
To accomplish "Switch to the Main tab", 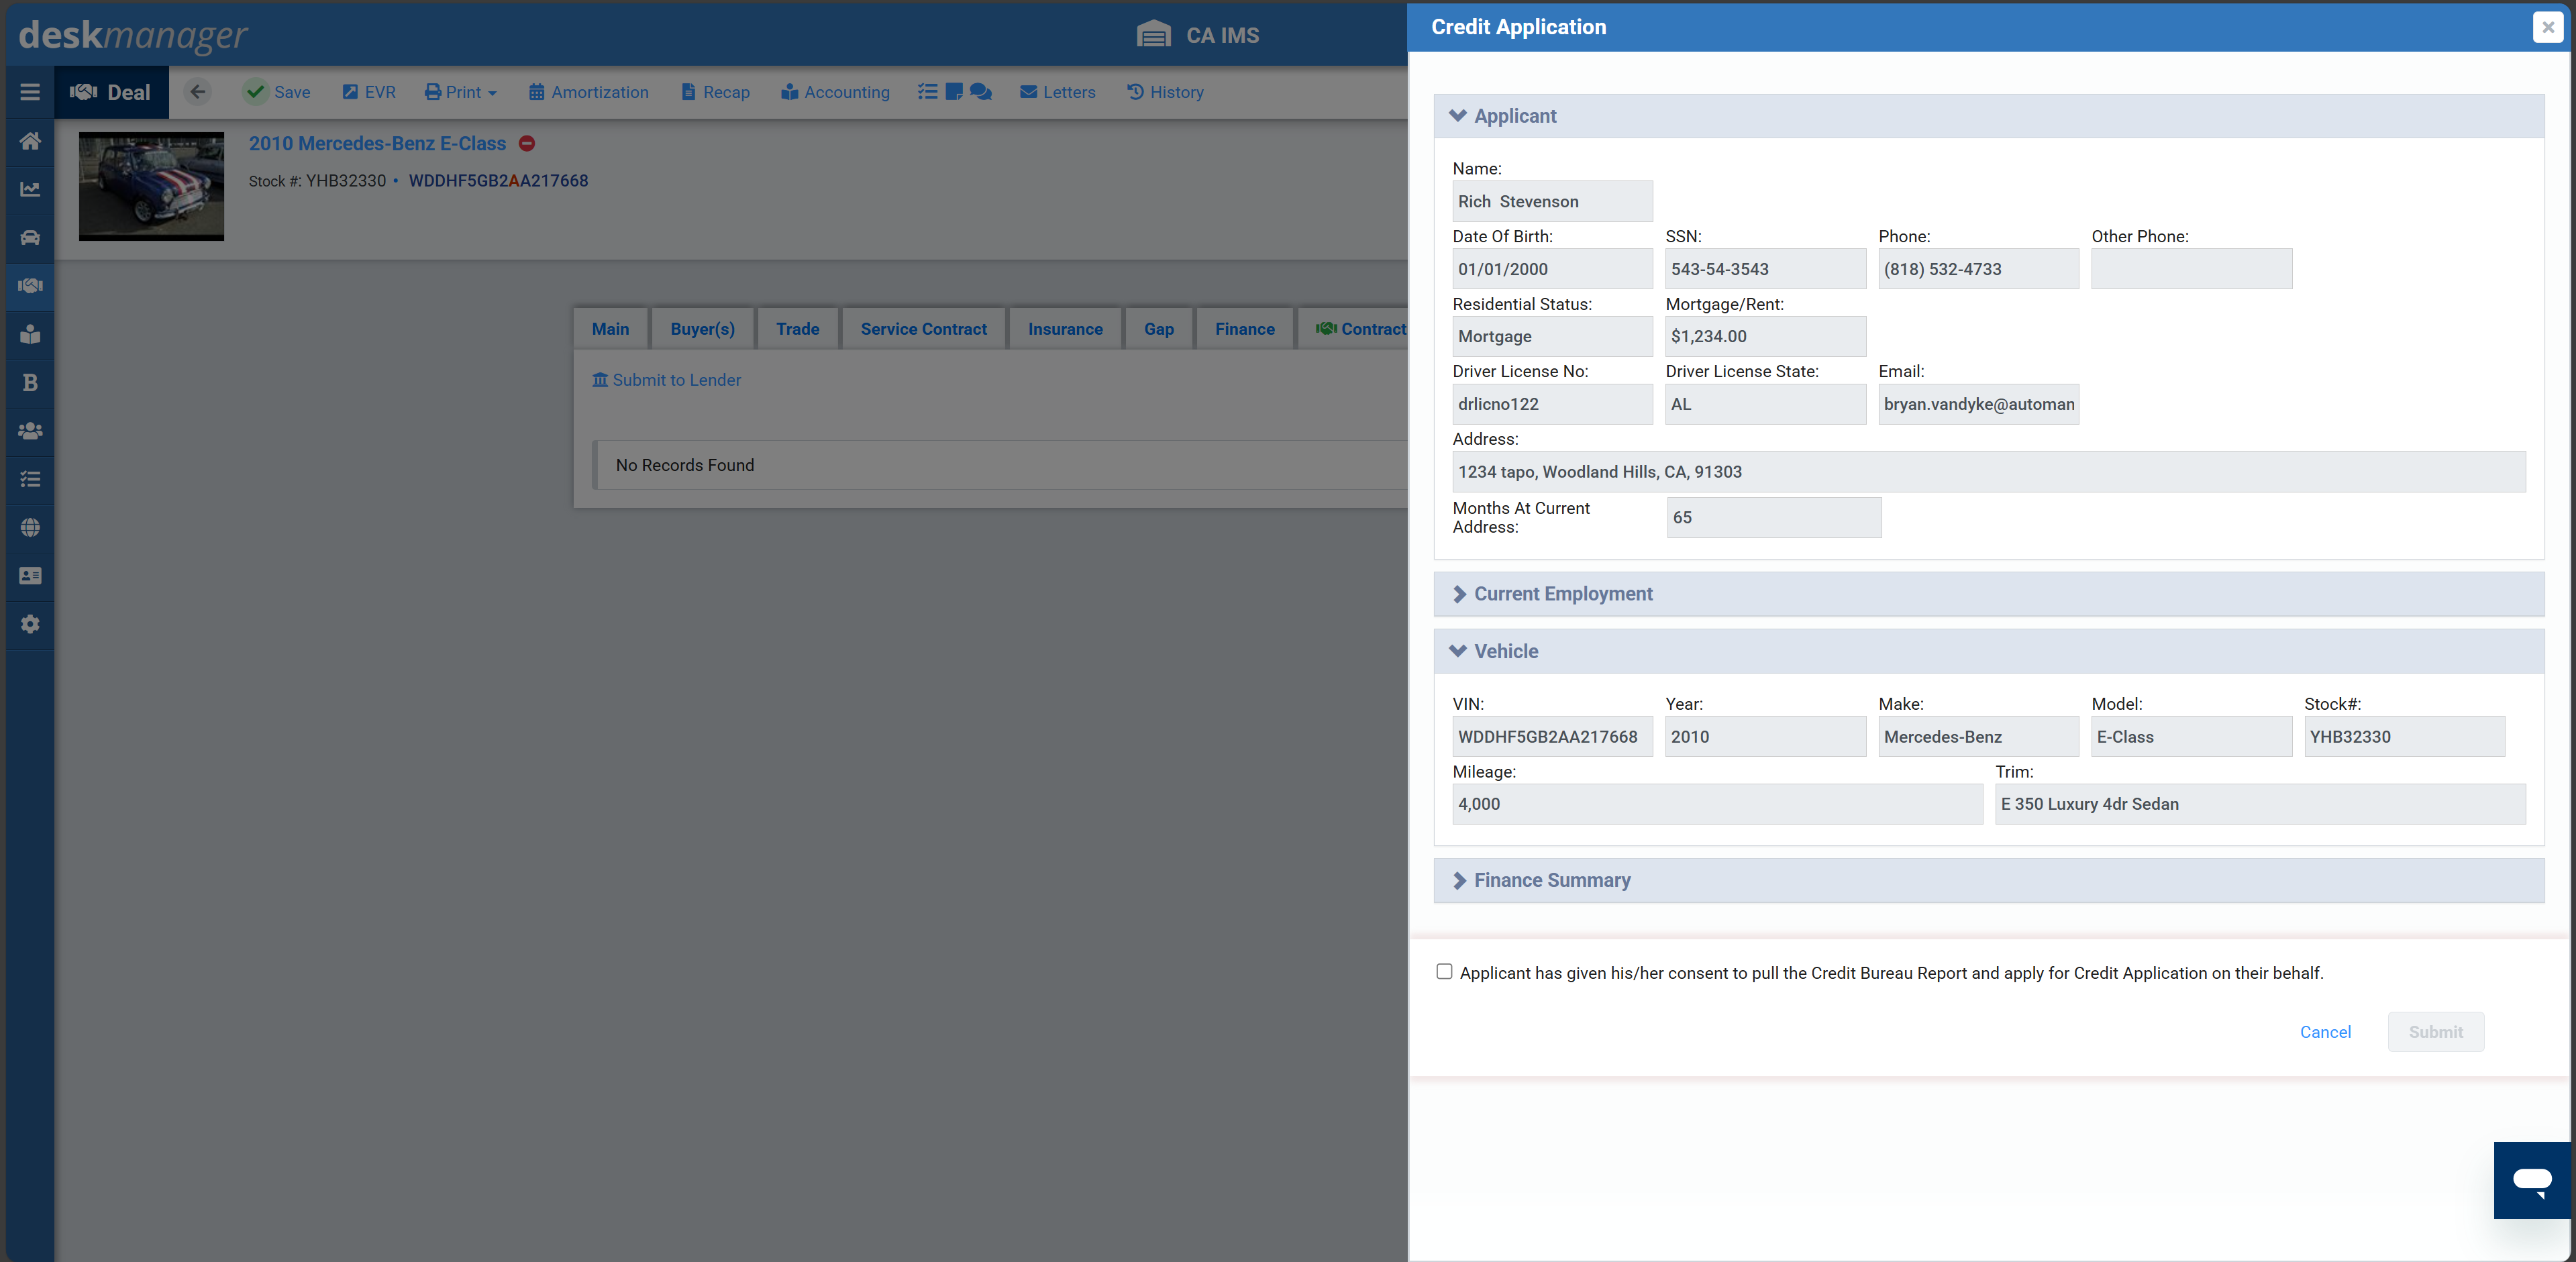I will tap(610, 329).
